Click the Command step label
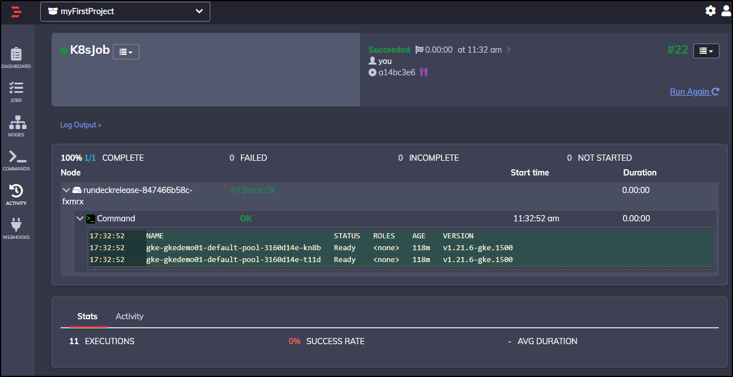The width and height of the screenshot is (733, 377). click(x=116, y=219)
